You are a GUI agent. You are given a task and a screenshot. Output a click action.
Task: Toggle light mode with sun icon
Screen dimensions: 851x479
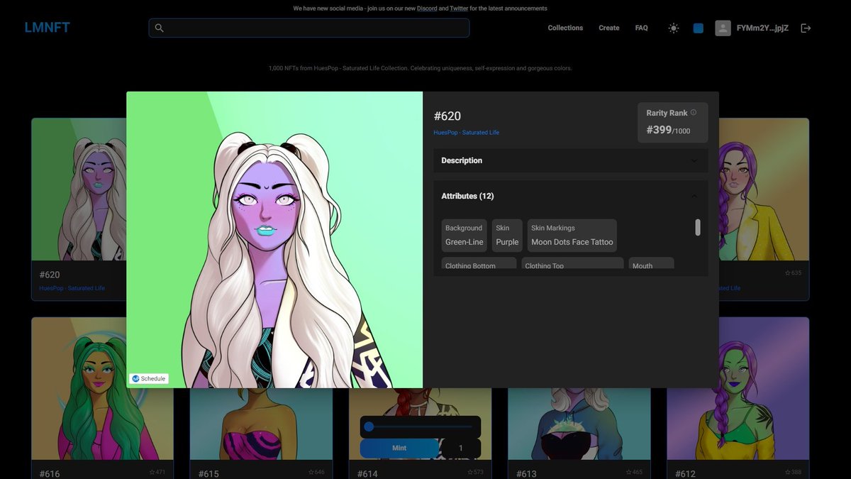click(674, 28)
